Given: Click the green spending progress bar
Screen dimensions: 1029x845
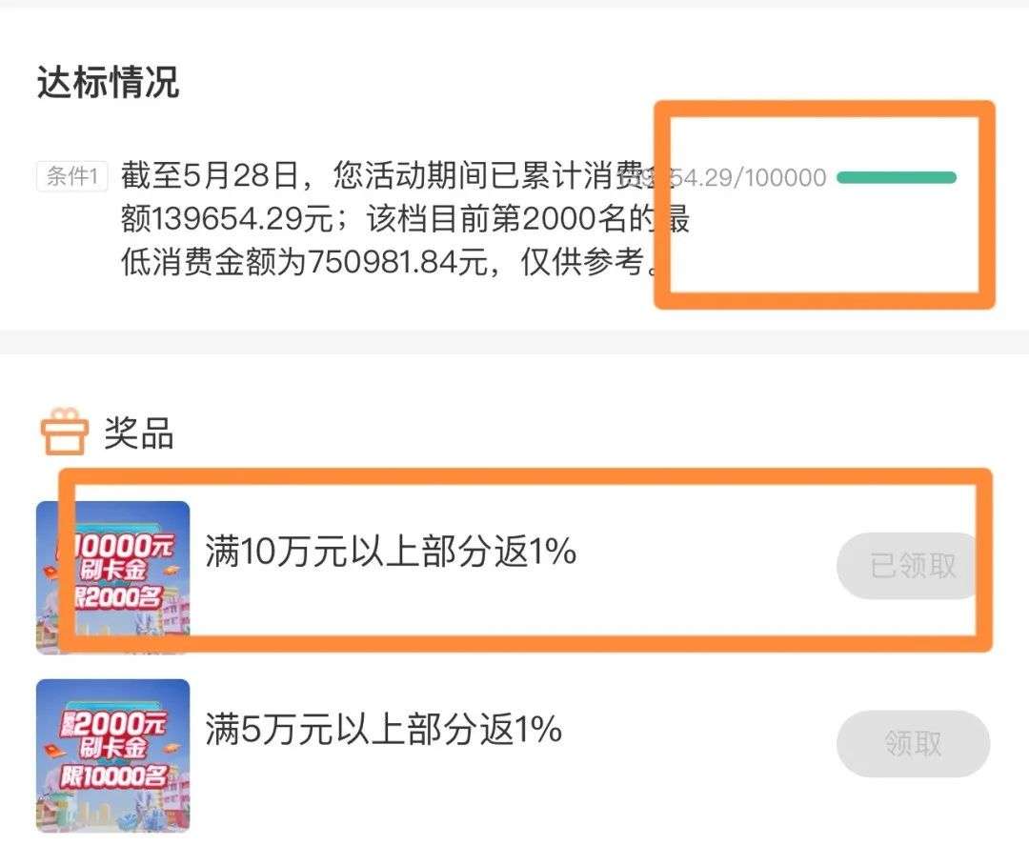Looking at the screenshot, I should pos(897,177).
